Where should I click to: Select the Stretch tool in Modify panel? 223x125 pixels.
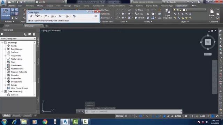(x=139, y=18)
